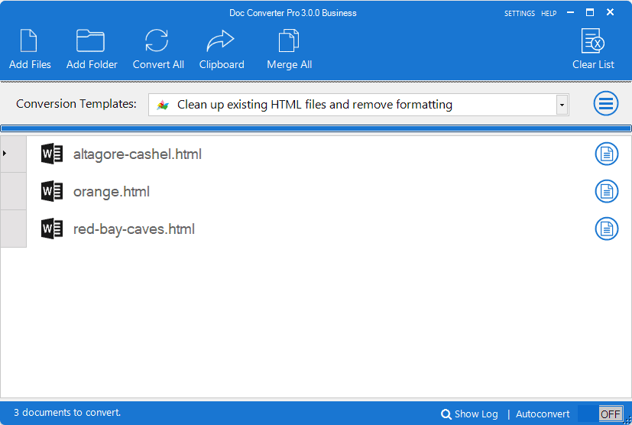The width and height of the screenshot is (632, 425).
Task: Click the Conversion Templates combo box
Action: pos(358,105)
